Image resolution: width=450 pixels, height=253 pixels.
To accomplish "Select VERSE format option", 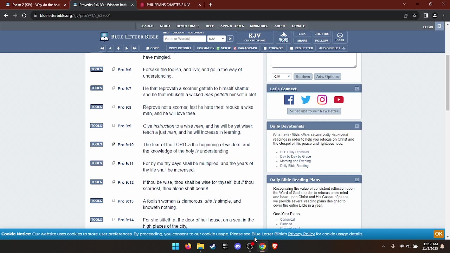I will (224, 48).
